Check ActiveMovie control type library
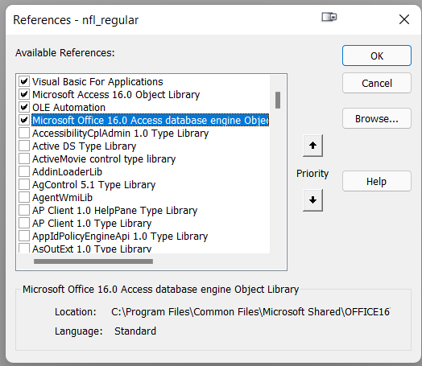 (x=24, y=158)
